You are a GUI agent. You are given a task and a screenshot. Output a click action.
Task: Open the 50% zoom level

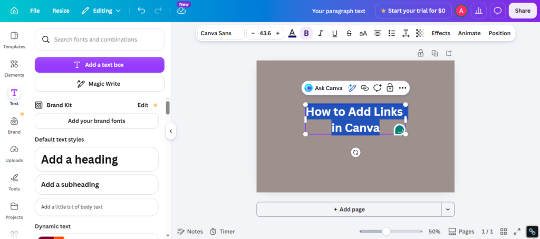pyautogui.click(x=435, y=232)
